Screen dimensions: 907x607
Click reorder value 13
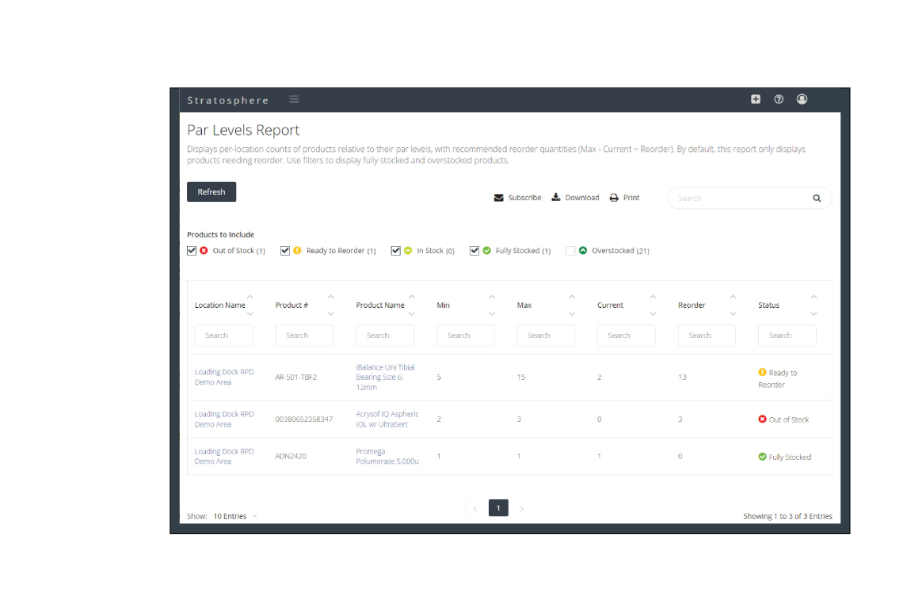[682, 377]
